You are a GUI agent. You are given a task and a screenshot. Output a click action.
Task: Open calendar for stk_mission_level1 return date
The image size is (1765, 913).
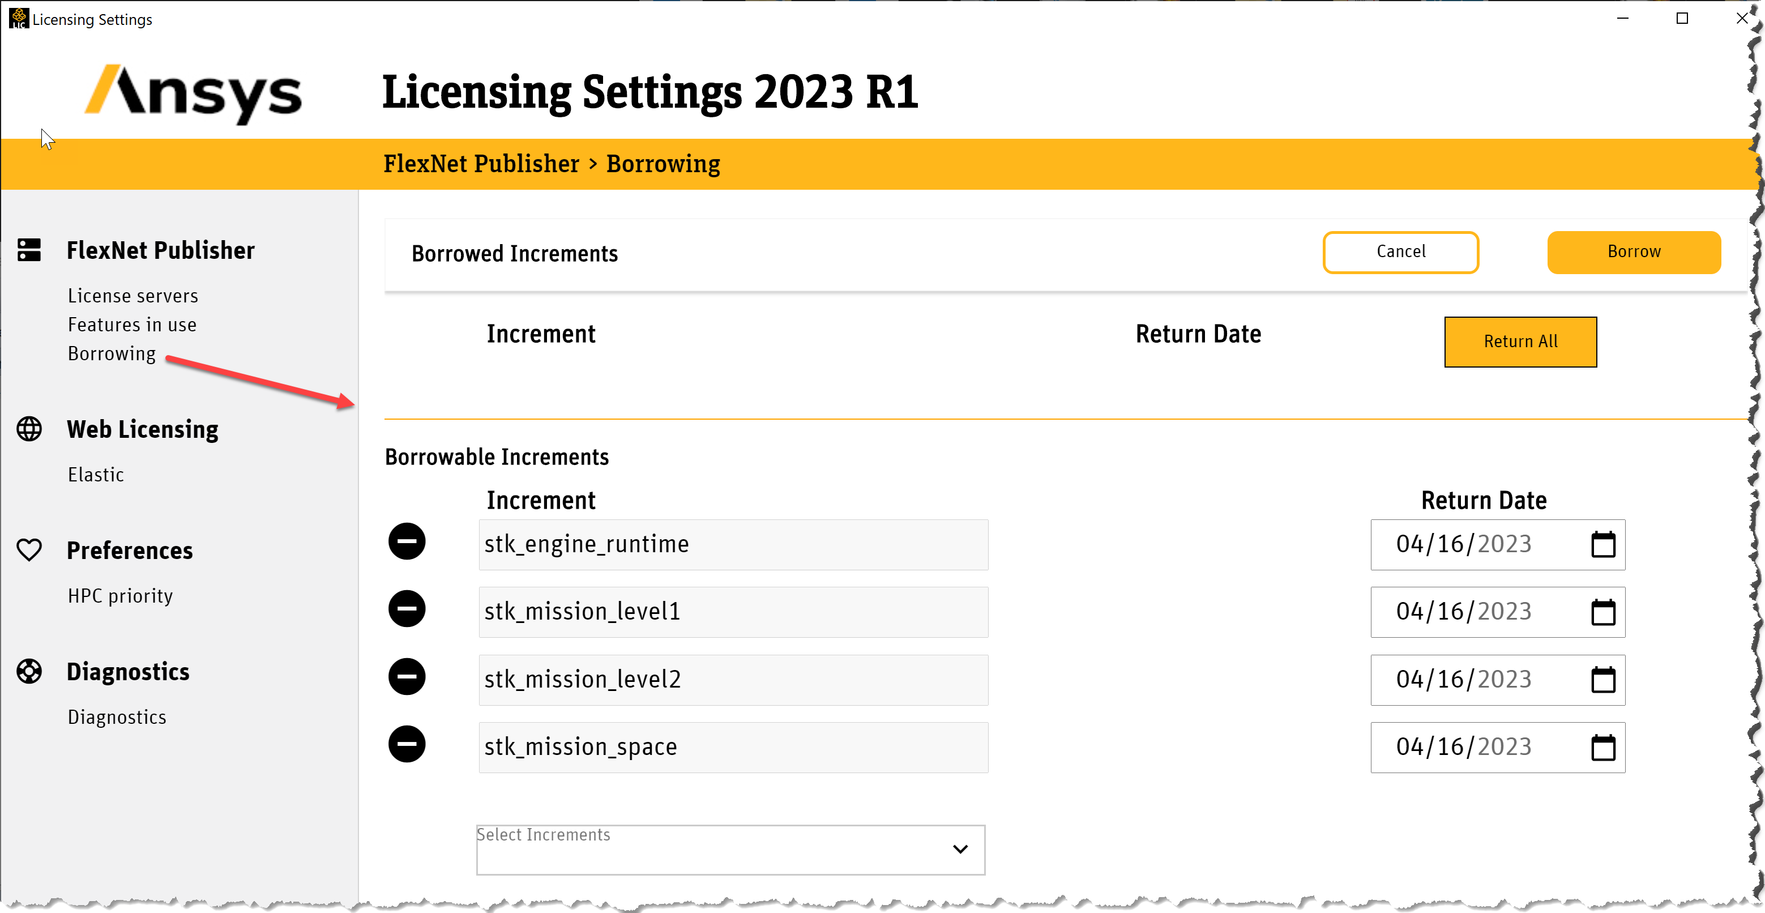pos(1602,612)
